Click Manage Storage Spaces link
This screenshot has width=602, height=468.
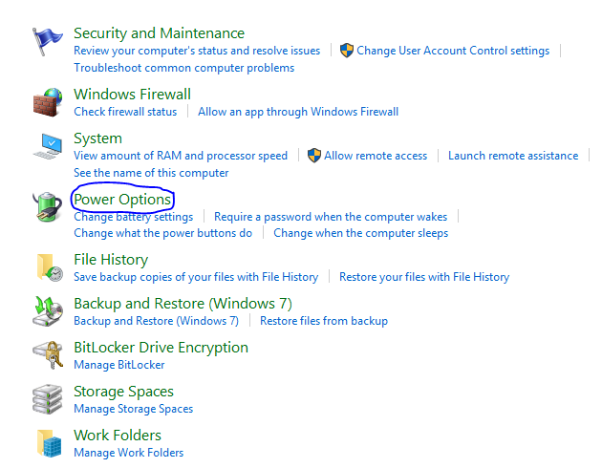(133, 409)
